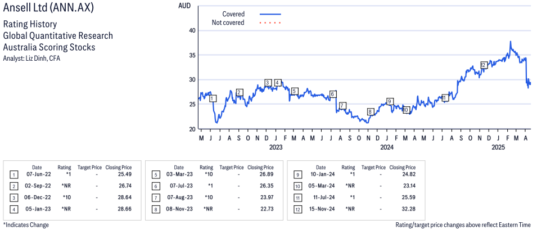
Task: Click the 'Ansell Ltd (ANN.AX)' title
Action: coord(48,8)
